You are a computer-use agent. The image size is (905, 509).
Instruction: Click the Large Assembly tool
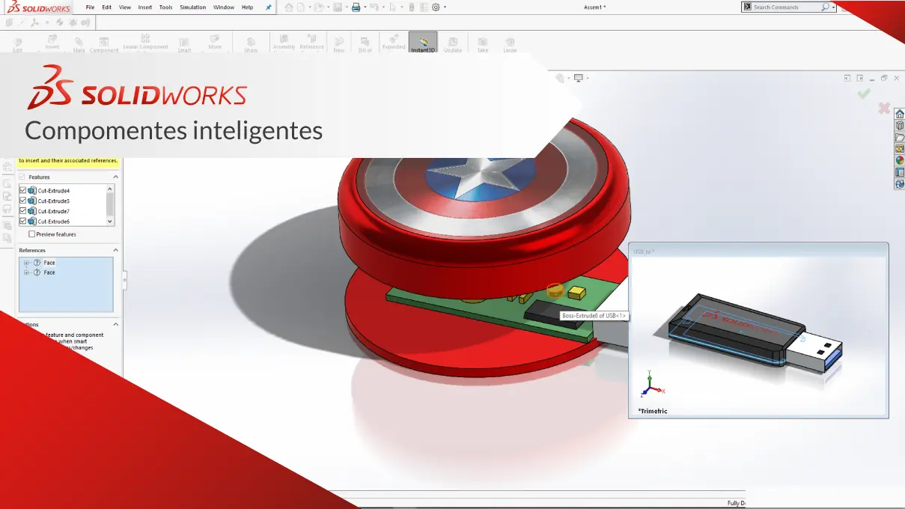(510, 43)
